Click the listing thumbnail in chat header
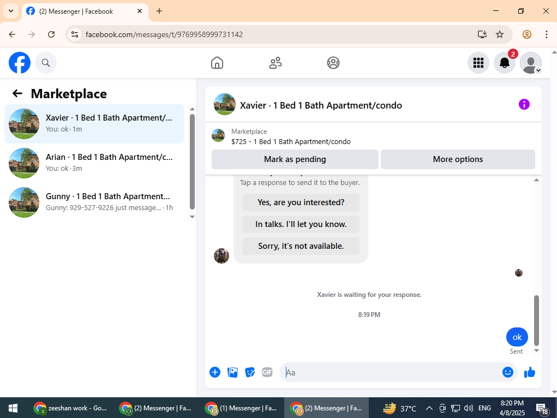The image size is (557, 418). point(225,104)
